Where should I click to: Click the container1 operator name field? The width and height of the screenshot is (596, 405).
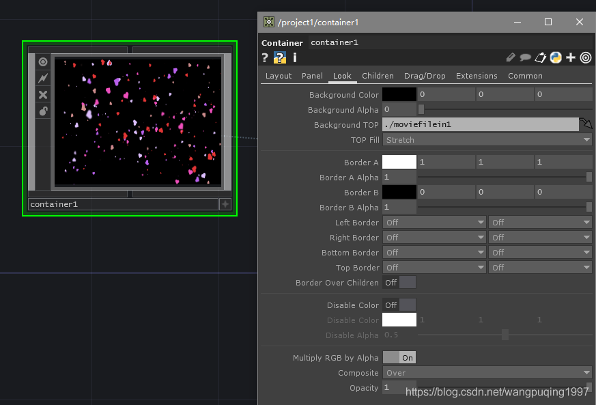pyautogui.click(x=450, y=42)
